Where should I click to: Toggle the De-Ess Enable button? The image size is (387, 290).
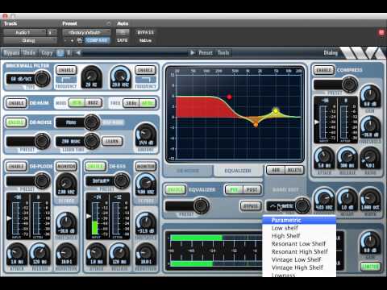point(95,167)
